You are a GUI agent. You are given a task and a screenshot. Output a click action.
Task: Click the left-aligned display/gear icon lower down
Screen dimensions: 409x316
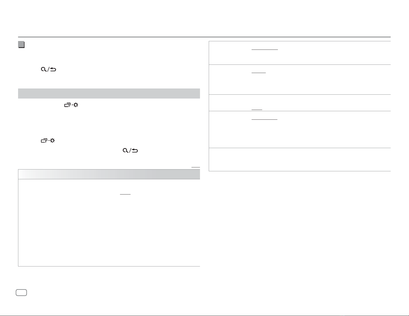tap(48, 141)
